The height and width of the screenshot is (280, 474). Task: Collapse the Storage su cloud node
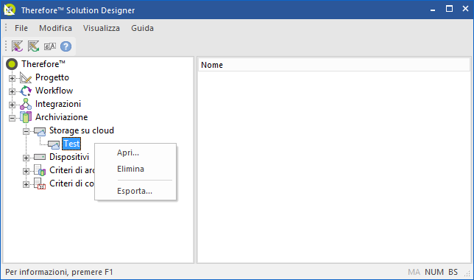(x=26, y=131)
